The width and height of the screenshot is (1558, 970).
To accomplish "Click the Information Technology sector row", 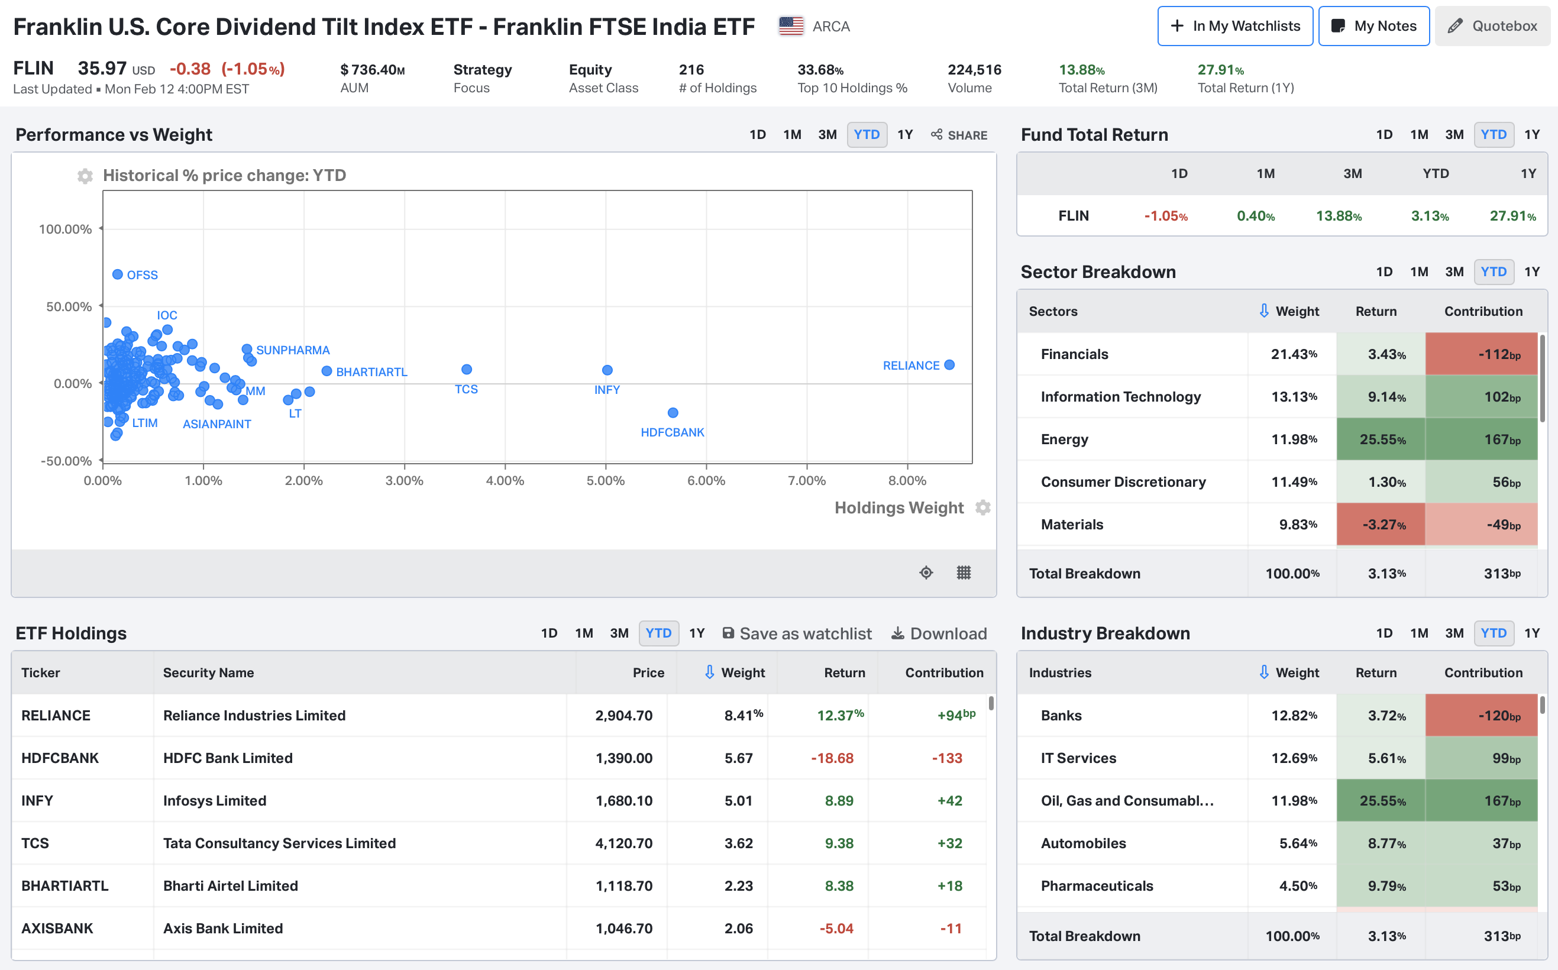I will pyautogui.click(x=1277, y=396).
